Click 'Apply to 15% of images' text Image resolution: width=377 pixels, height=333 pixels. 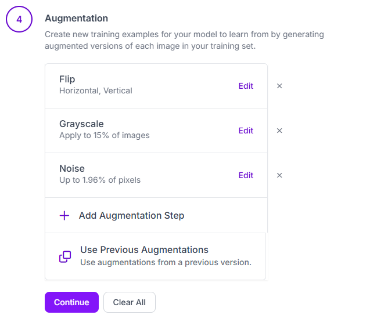click(x=105, y=135)
